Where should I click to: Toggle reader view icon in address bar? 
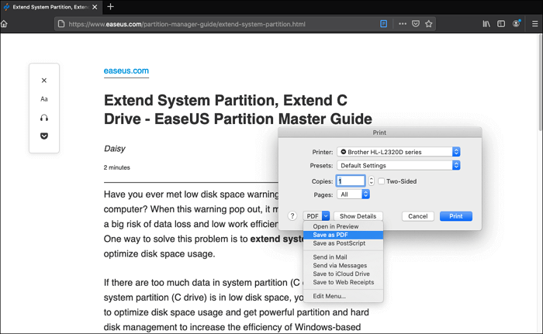[384, 24]
